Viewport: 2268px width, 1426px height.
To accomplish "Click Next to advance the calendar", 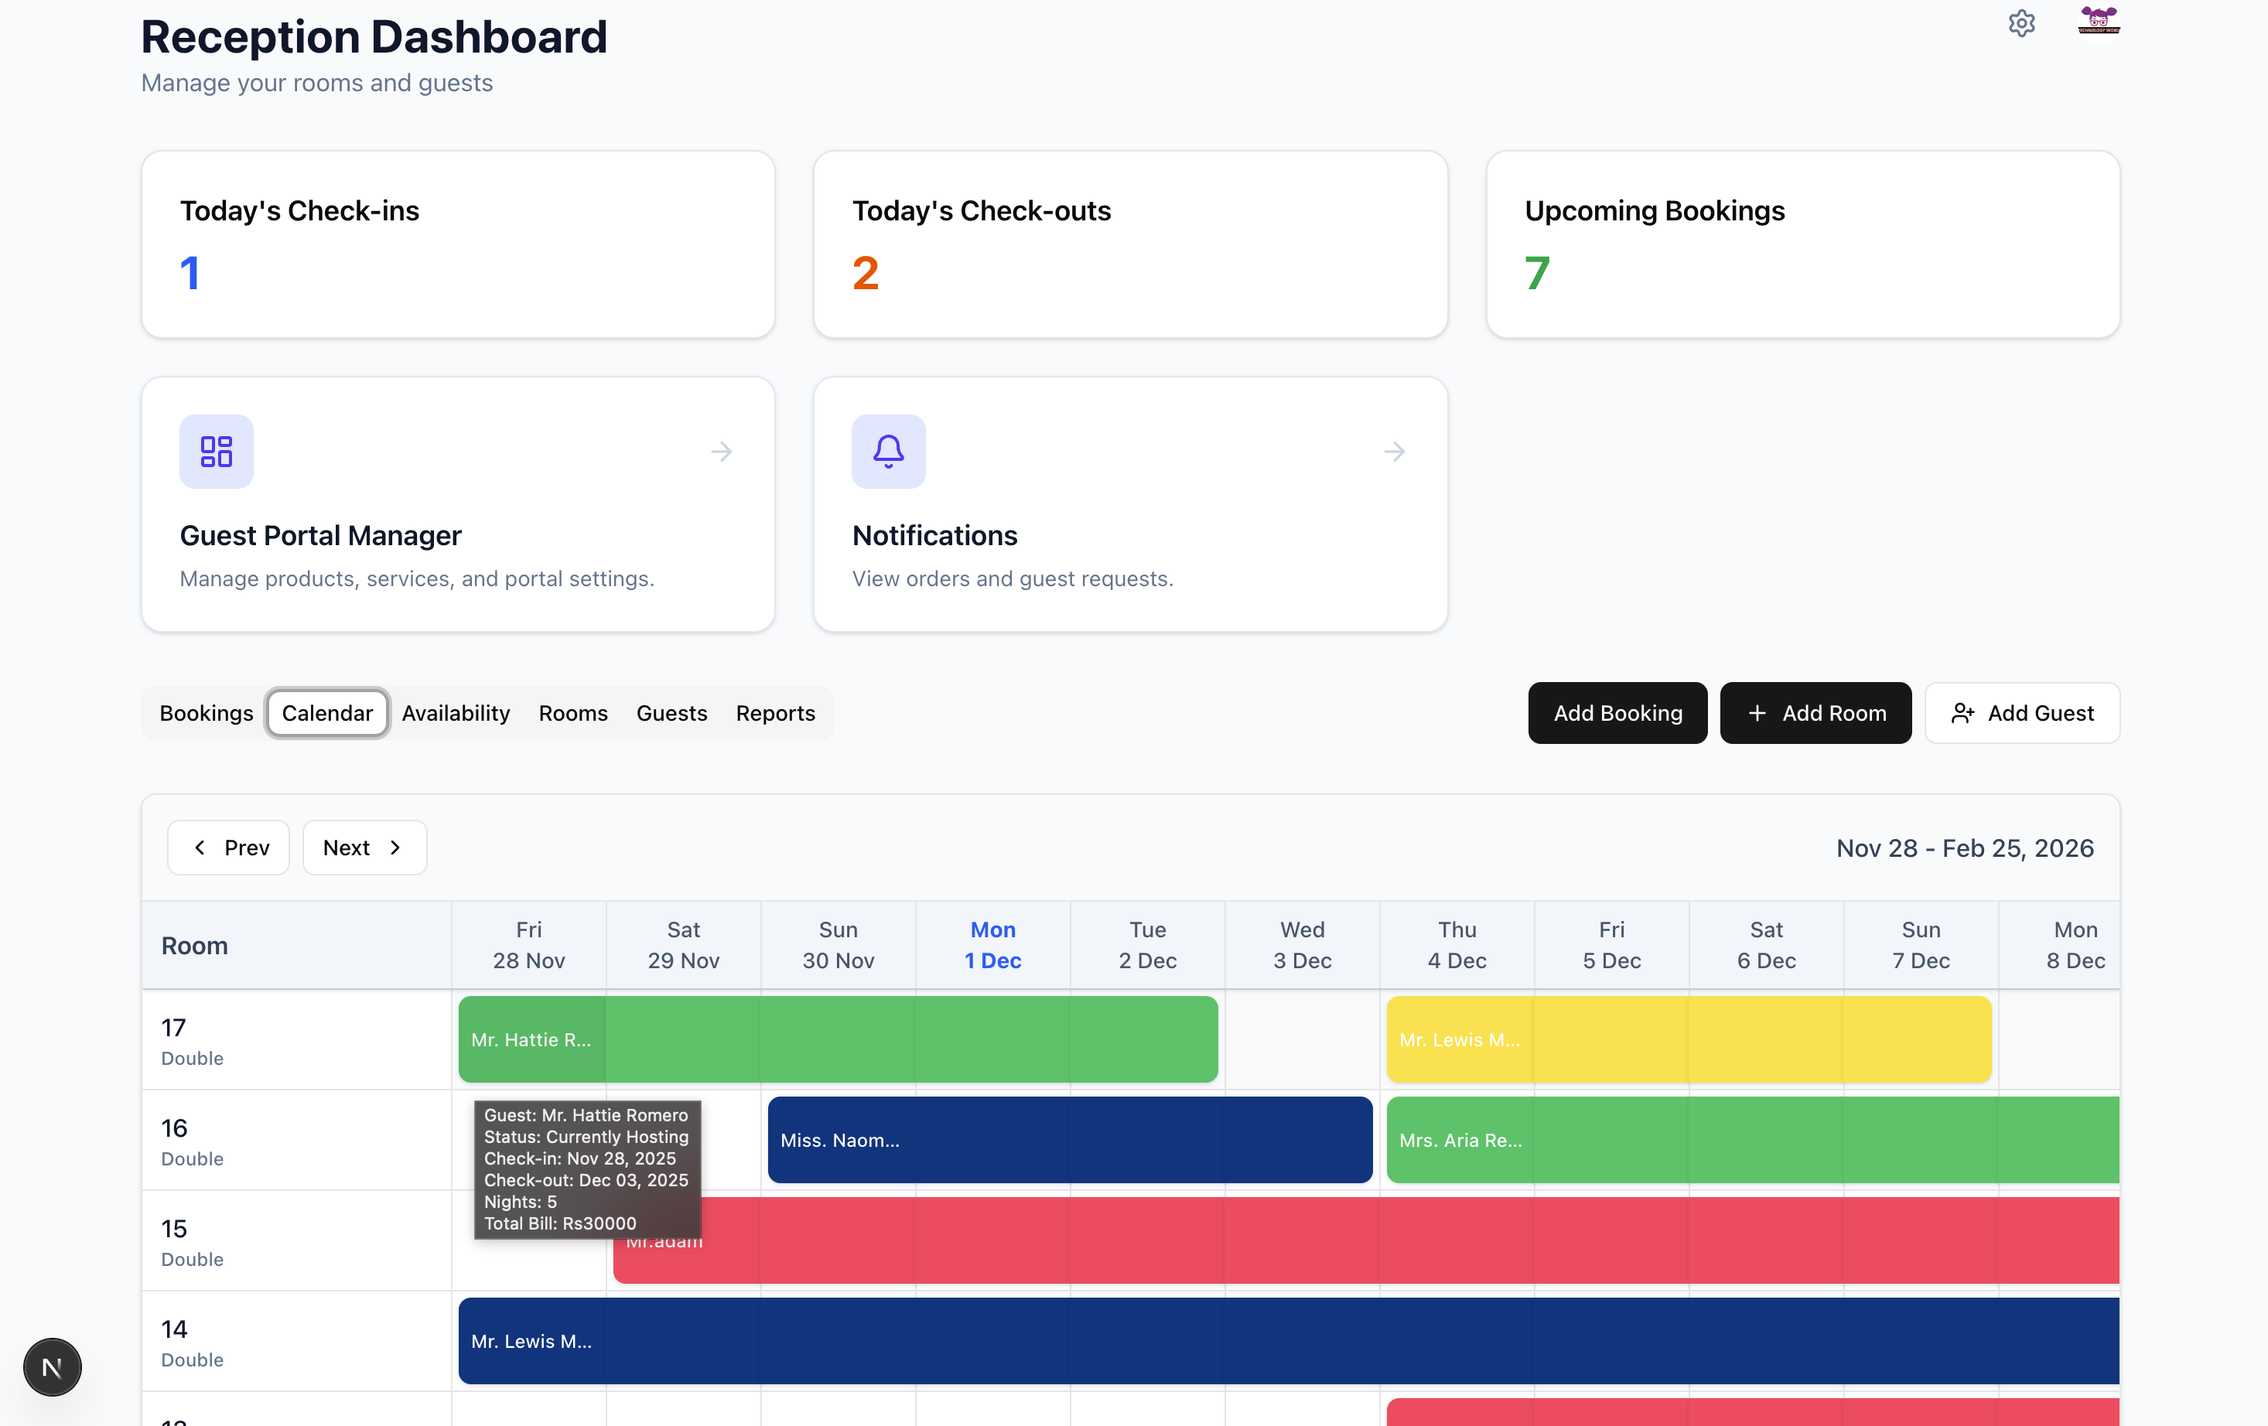I will tap(364, 847).
